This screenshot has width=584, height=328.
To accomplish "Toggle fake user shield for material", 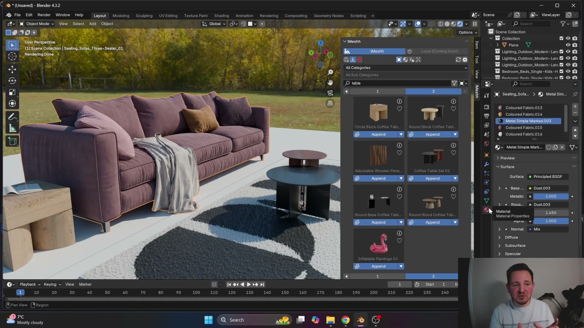I will 549,147.
